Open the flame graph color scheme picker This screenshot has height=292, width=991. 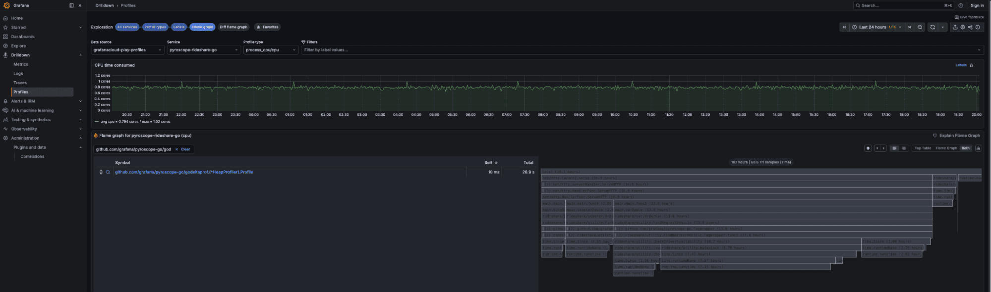(x=868, y=148)
